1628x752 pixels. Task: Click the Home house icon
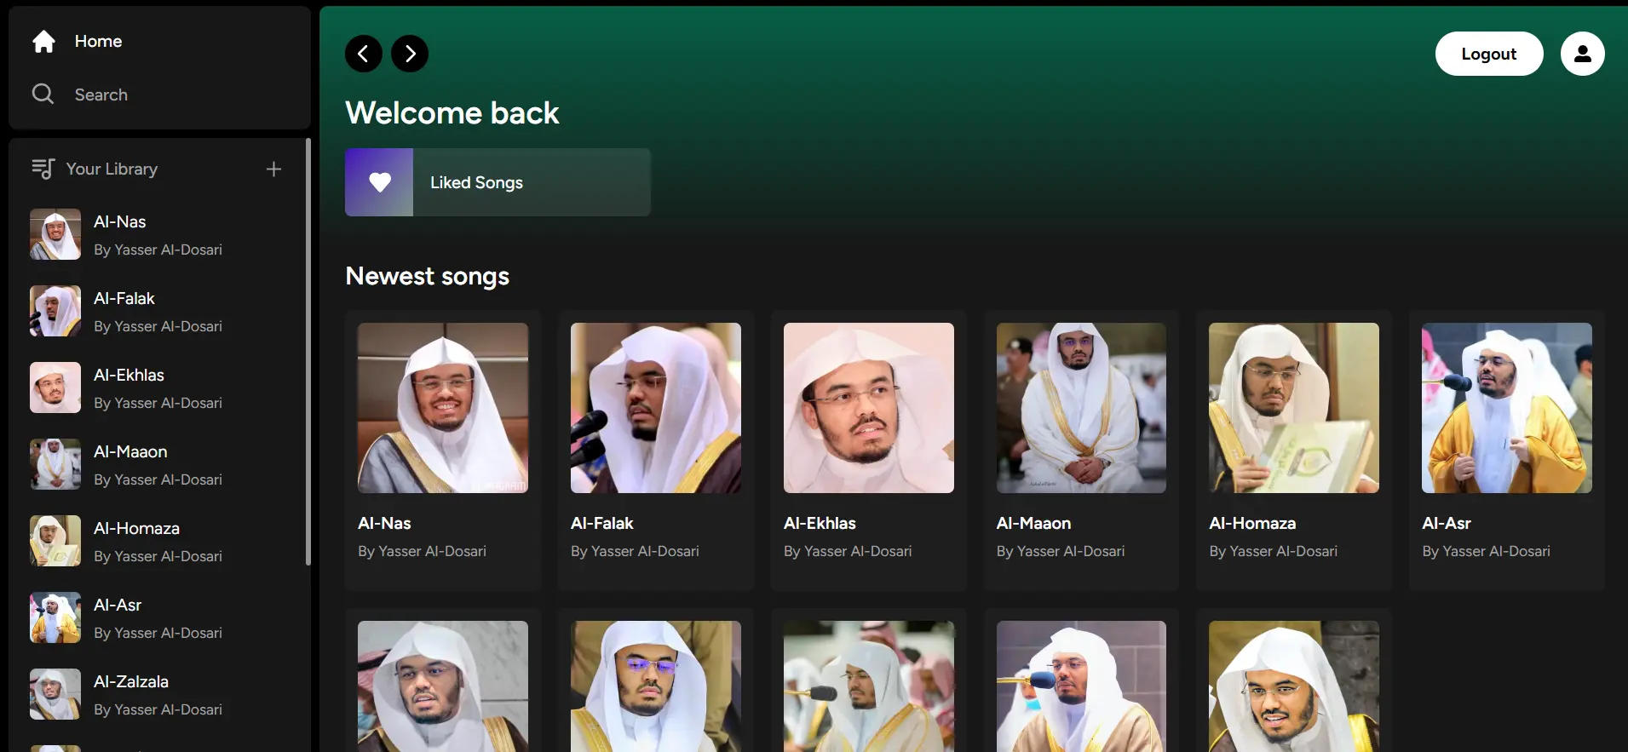point(43,42)
